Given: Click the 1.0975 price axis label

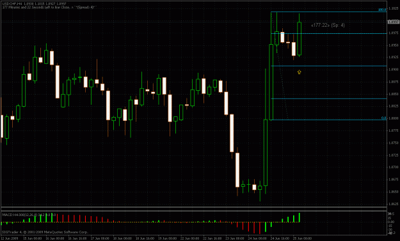Looking at the screenshot, I should [394, 33].
